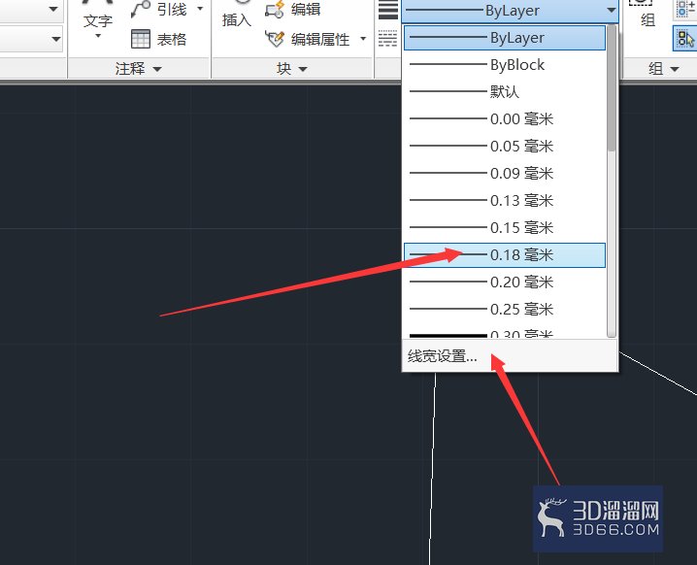Pick the 0.00 毫米 lineweight
Viewport: 697px width, 565px height.
tap(505, 119)
